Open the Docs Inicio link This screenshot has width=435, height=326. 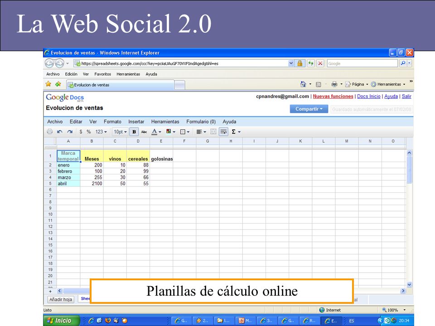click(369, 96)
